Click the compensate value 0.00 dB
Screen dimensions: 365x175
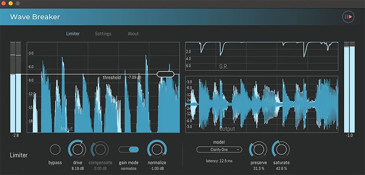pos(100,169)
